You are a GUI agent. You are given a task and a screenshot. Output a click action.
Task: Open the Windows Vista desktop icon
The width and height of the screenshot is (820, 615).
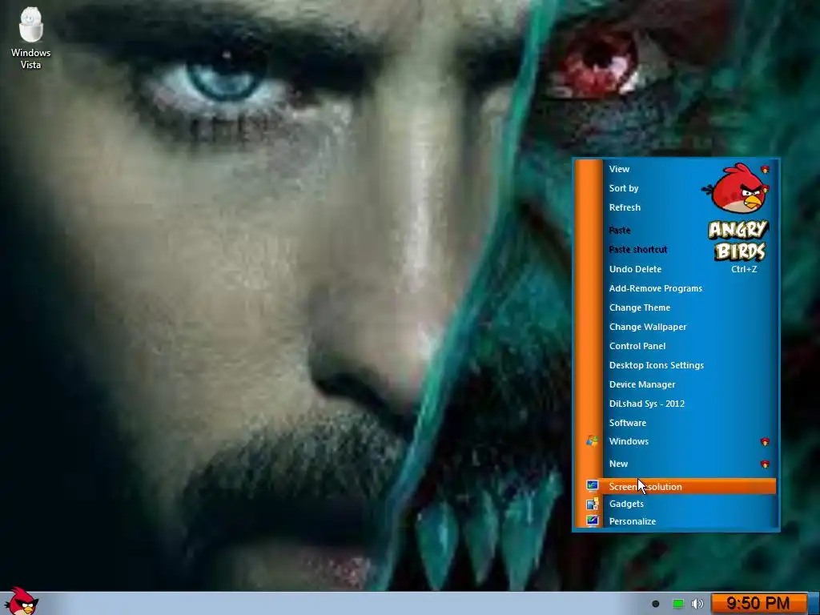(30, 38)
